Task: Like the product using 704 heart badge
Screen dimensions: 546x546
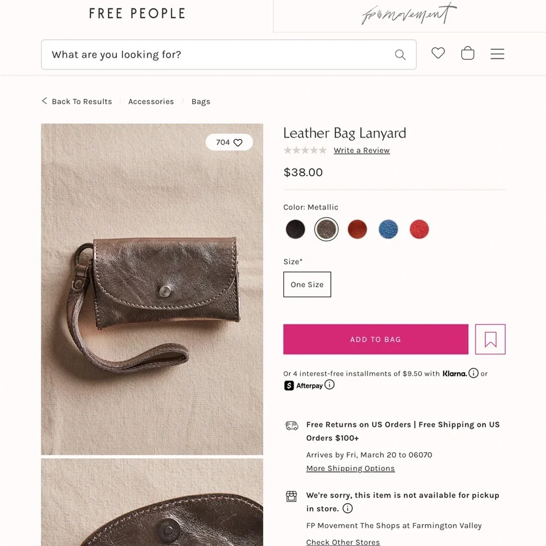Action: (x=229, y=143)
